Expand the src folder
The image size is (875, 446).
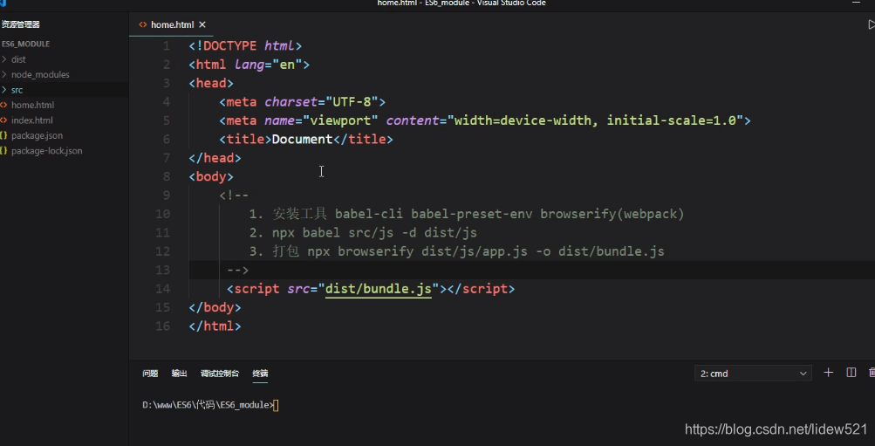pos(17,89)
